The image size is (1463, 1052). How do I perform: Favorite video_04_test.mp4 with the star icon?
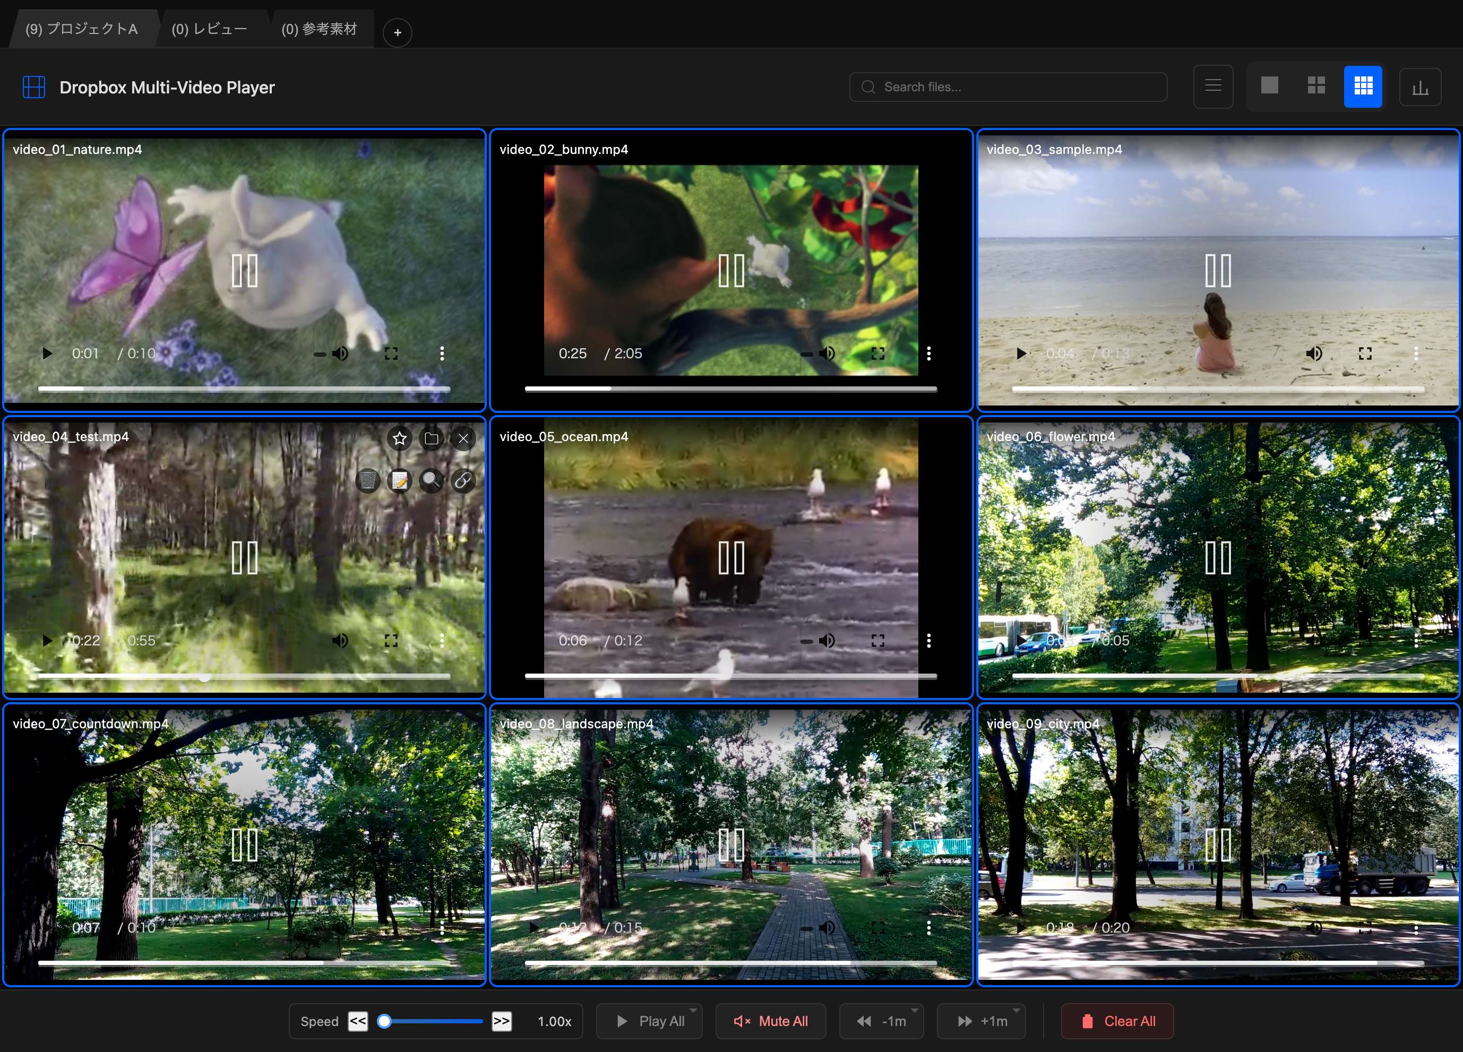click(399, 438)
